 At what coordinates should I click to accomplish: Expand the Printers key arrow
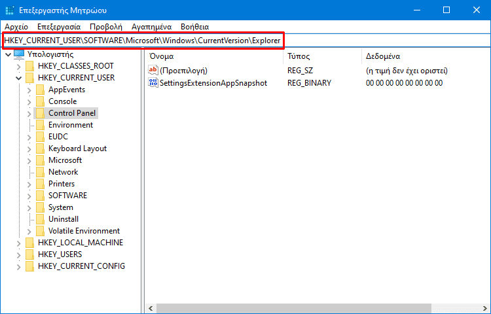[29, 184]
